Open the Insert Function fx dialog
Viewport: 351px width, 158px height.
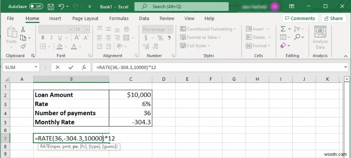[x=84, y=67]
